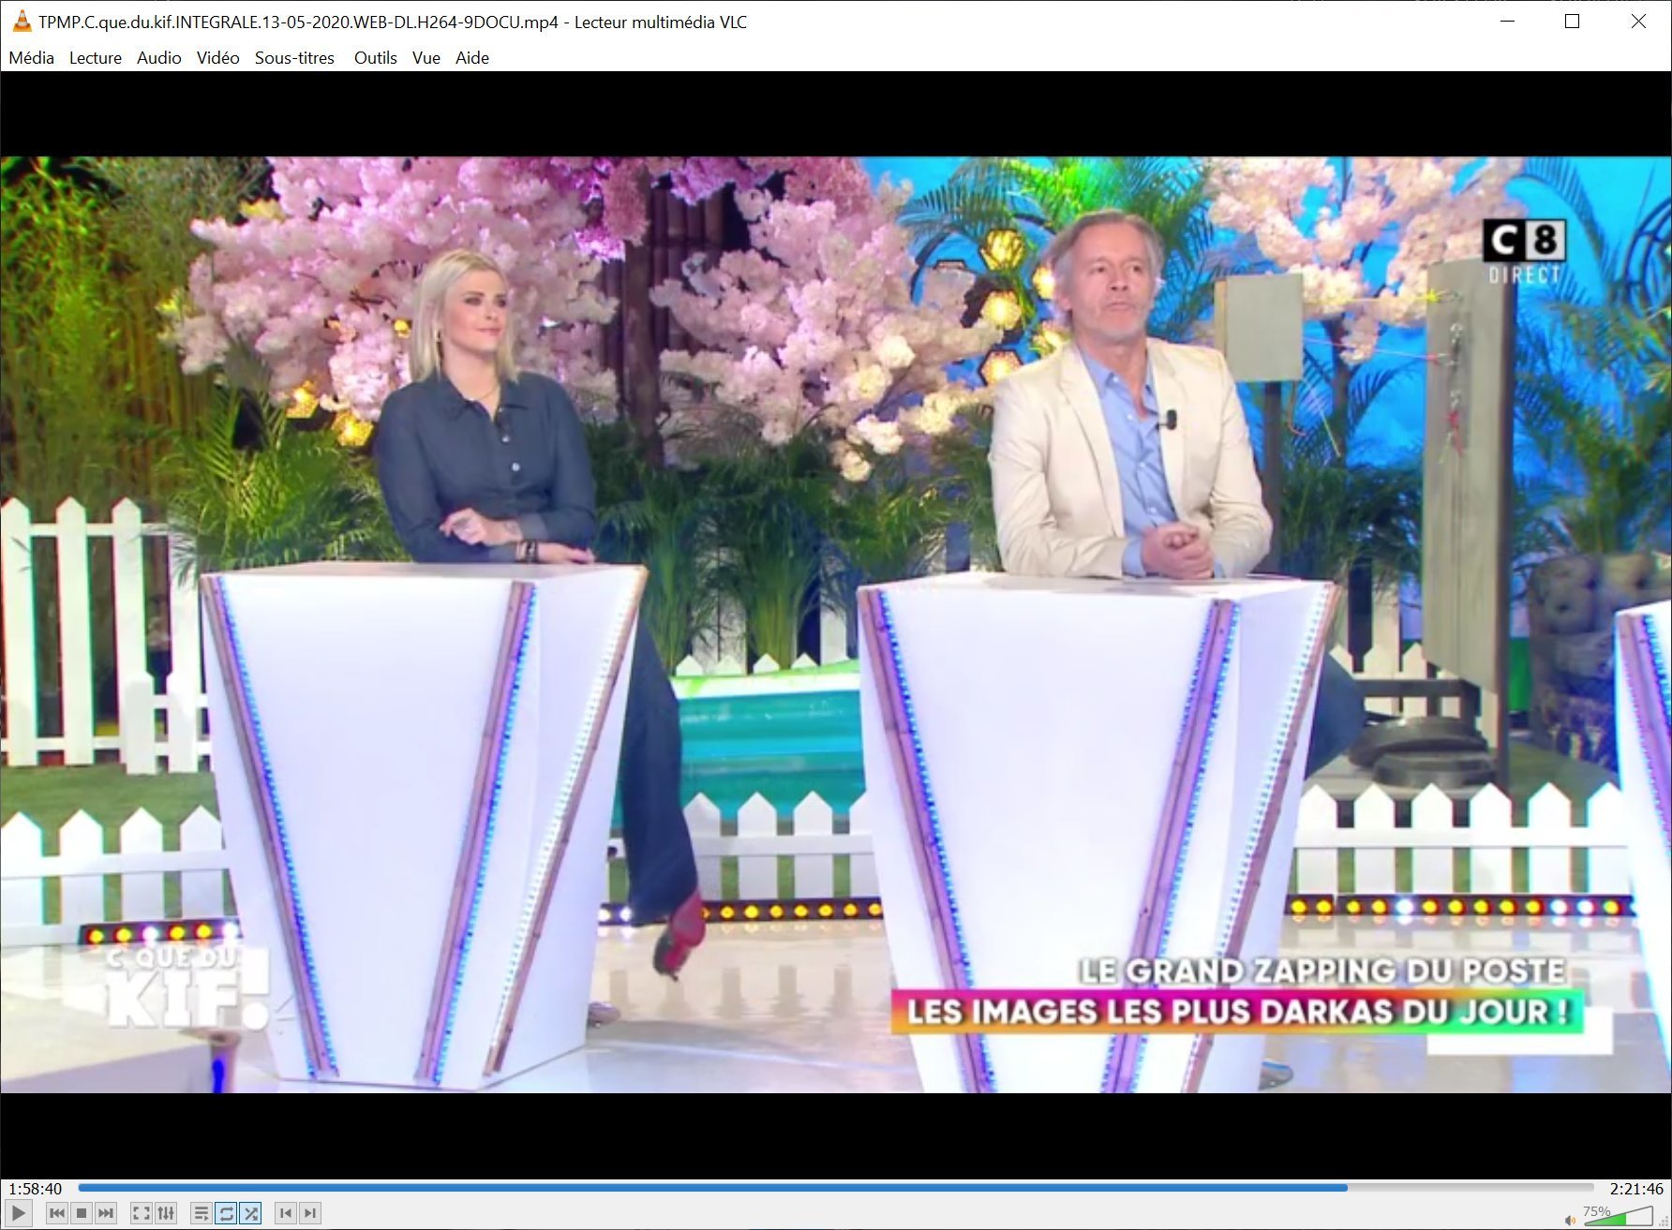Switch video to fullscreen mode
This screenshot has height=1230, width=1672.
click(x=142, y=1213)
